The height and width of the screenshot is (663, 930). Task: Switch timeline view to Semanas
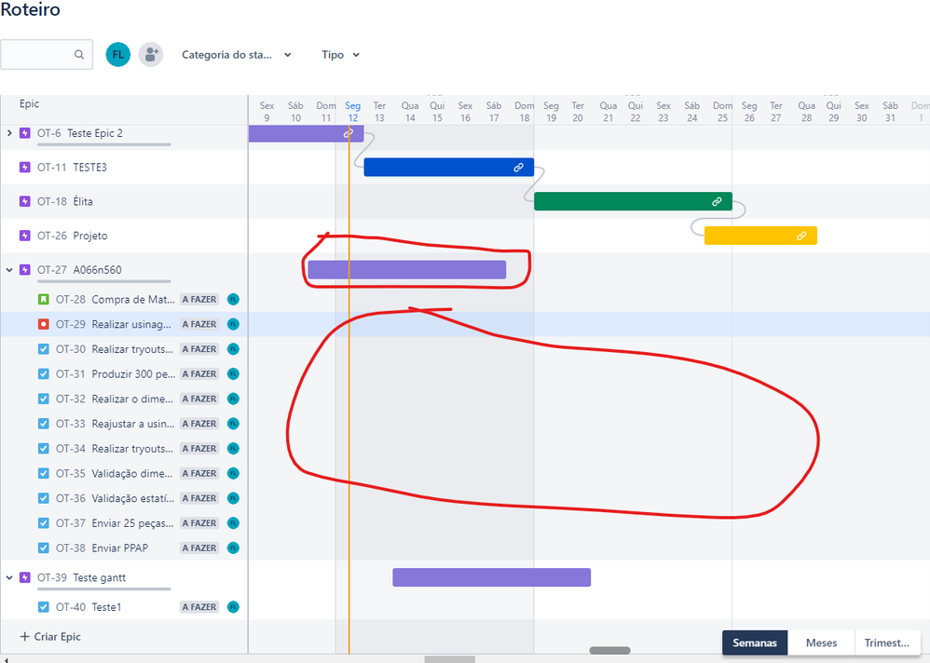coord(754,643)
